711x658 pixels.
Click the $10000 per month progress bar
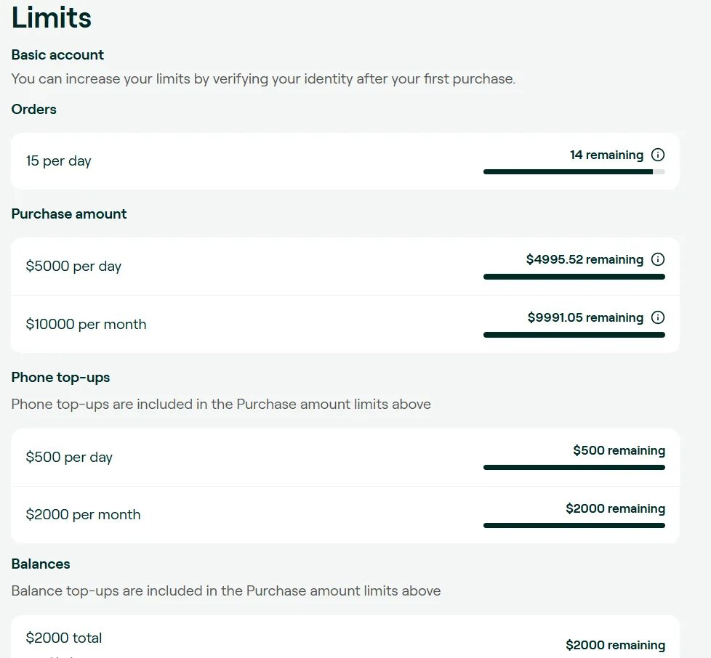[x=574, y=335]
